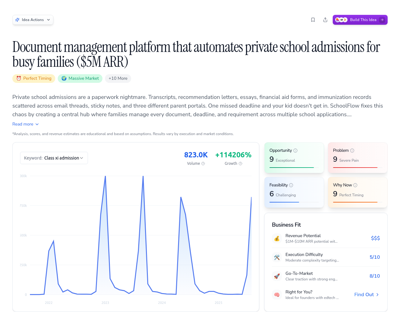The image size is (400, 324).
Task: Click the info icon beside Problem
Action: click(352, 151)
